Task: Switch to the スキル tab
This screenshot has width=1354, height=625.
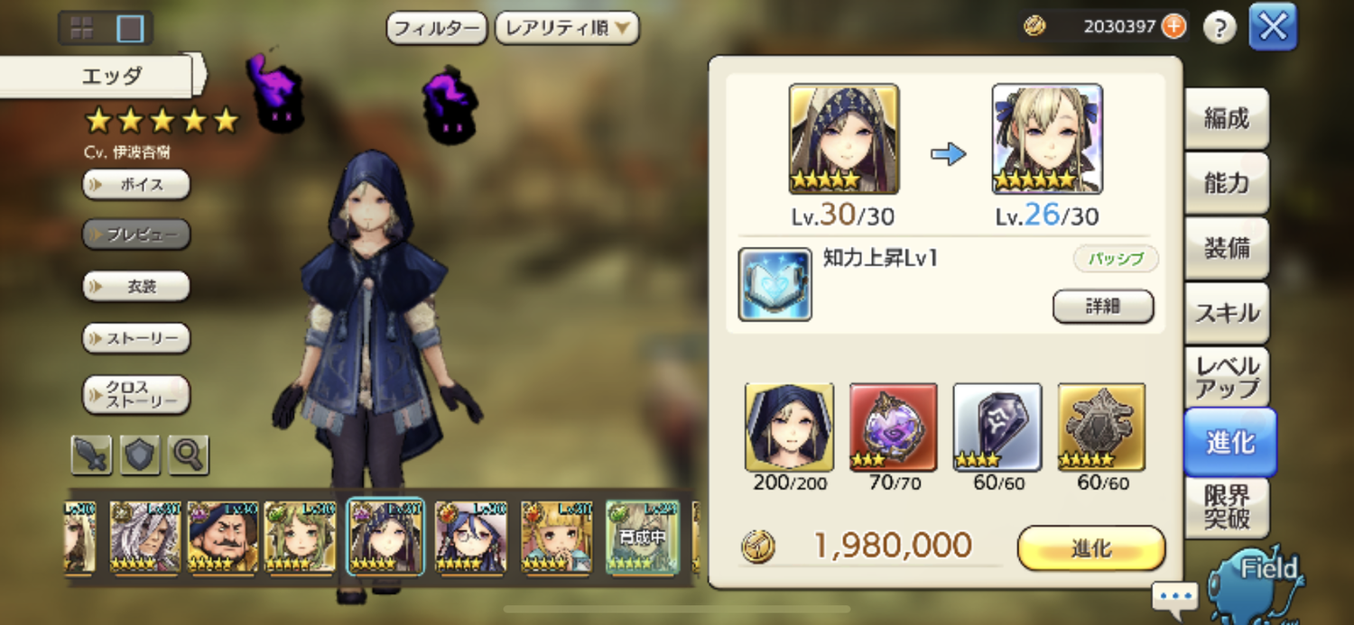Action: pyautogui.click(x=1227, y=313)
